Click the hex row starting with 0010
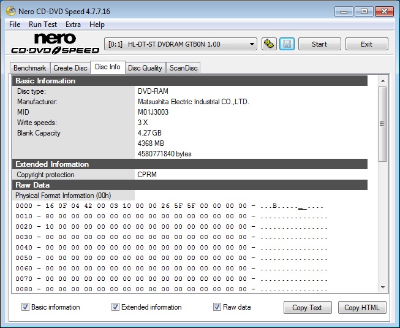The image size is (400, 328). [x=172, y=216]
